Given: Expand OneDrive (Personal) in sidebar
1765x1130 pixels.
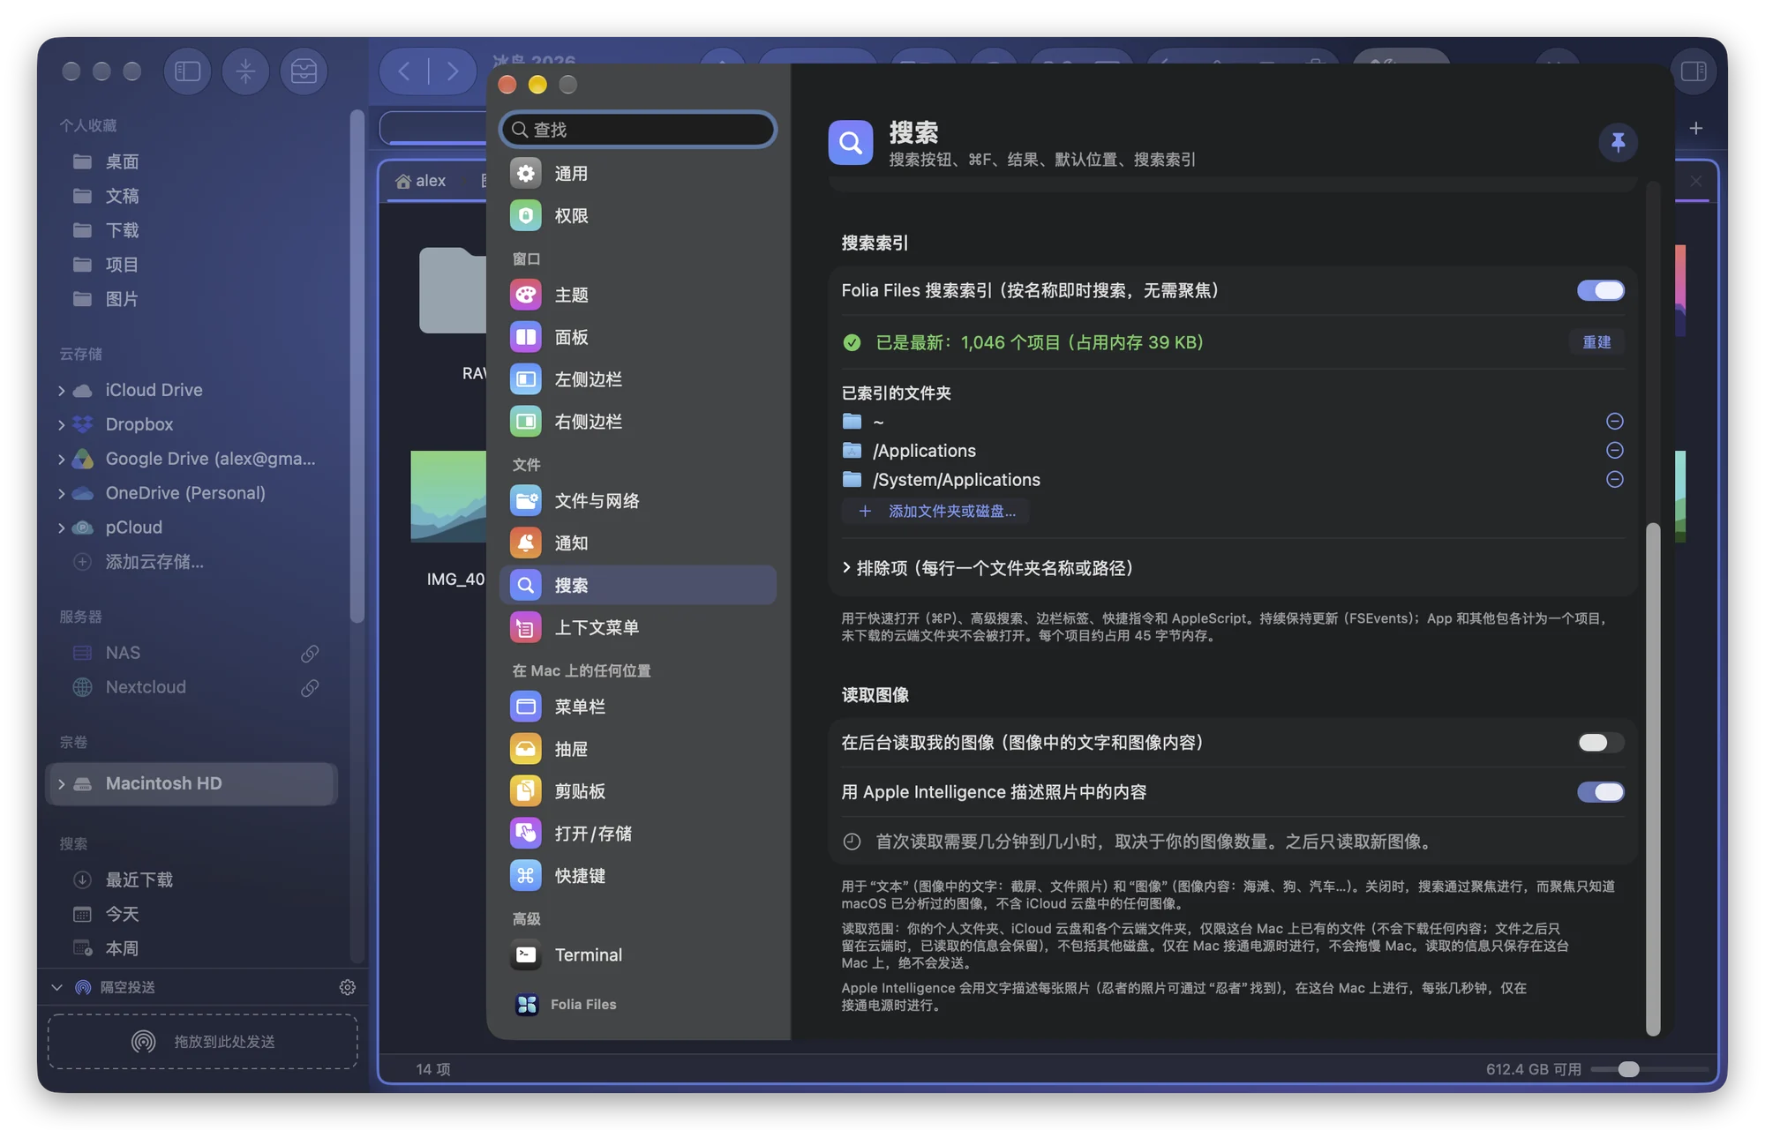Looking at the screenshot, I should point(61,494).
